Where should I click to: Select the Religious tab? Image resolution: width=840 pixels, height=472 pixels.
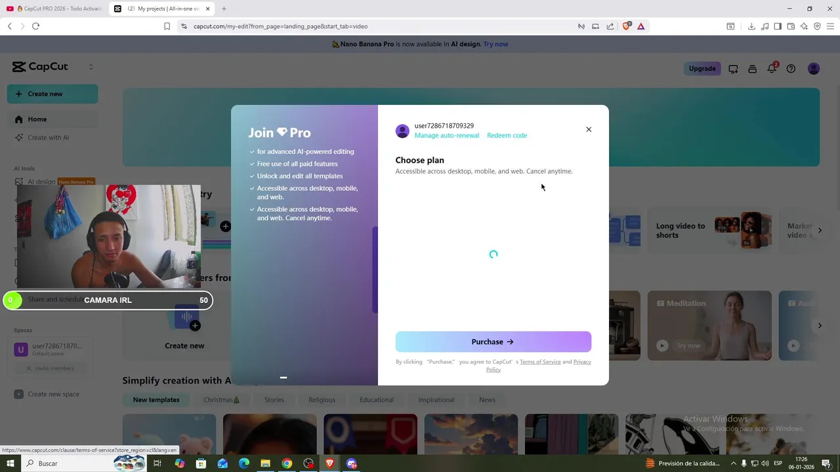[x=322, y=400]
